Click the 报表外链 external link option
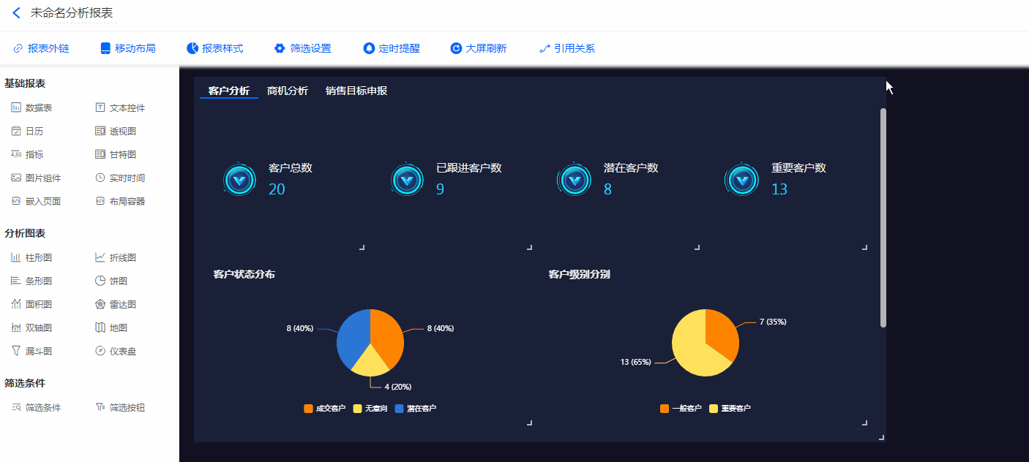This screenshot has width=1029, height=462. [42, 49]
